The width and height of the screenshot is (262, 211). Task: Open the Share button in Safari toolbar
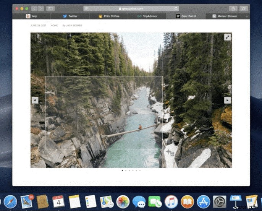pyautogui.click(x=233, y=8)
